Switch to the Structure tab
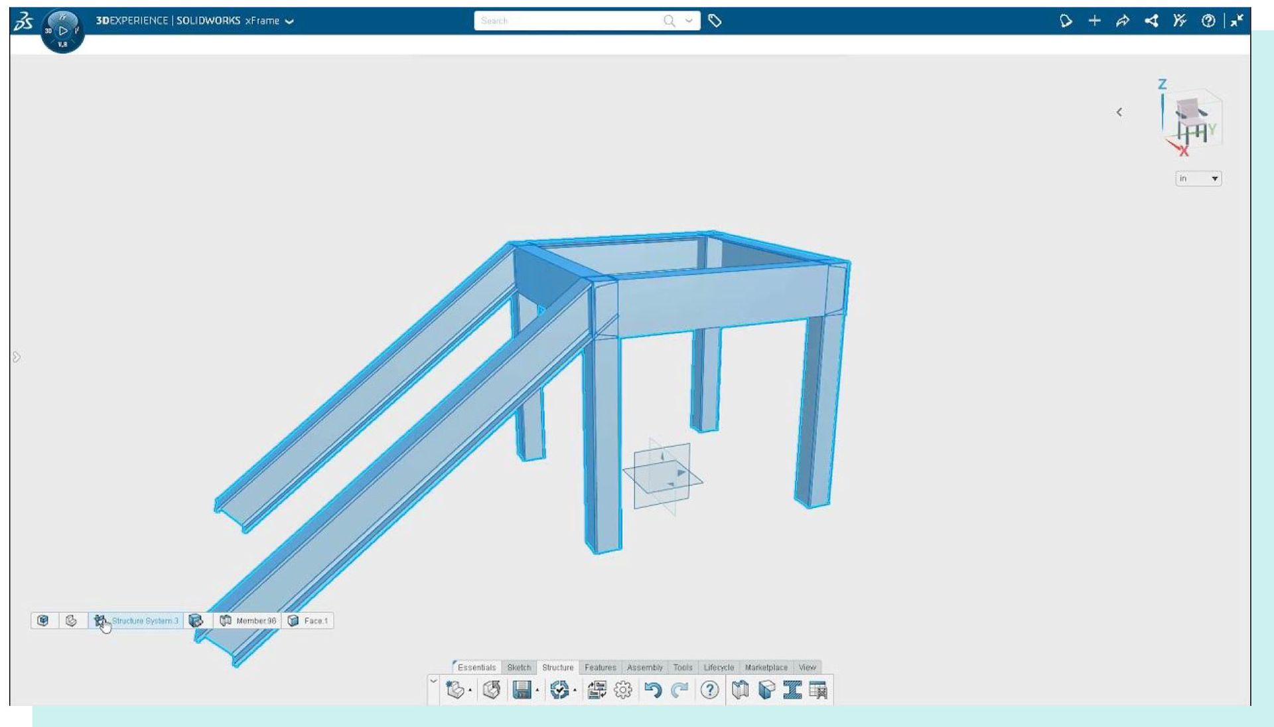This screenshot has height=727, width=1274. coord(557,667)
